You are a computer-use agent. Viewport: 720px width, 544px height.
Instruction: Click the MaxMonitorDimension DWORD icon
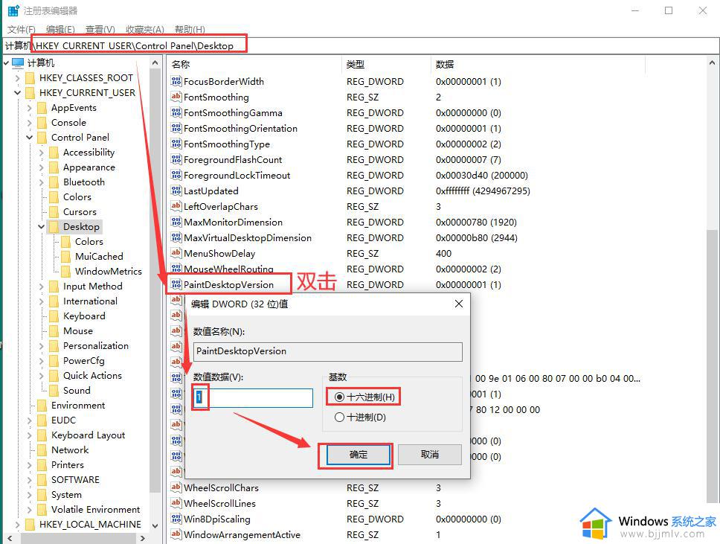click(x=176, y=222)
